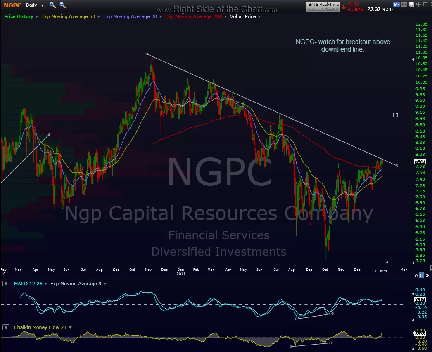Click the right end handle of the downtrend line
Image resolution: width=432 pixels, height=352 pixels.
pyautogui.click(x=397, y=166)
